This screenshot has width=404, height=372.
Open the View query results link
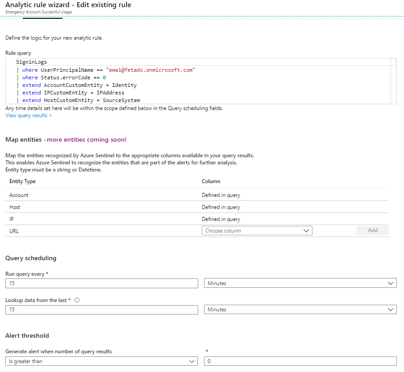(x=29, y=116)
